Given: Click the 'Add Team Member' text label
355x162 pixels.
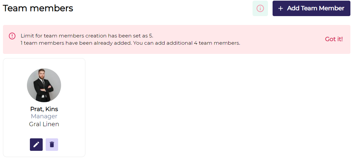Looking at the screenshot, I should click(316, 9).
